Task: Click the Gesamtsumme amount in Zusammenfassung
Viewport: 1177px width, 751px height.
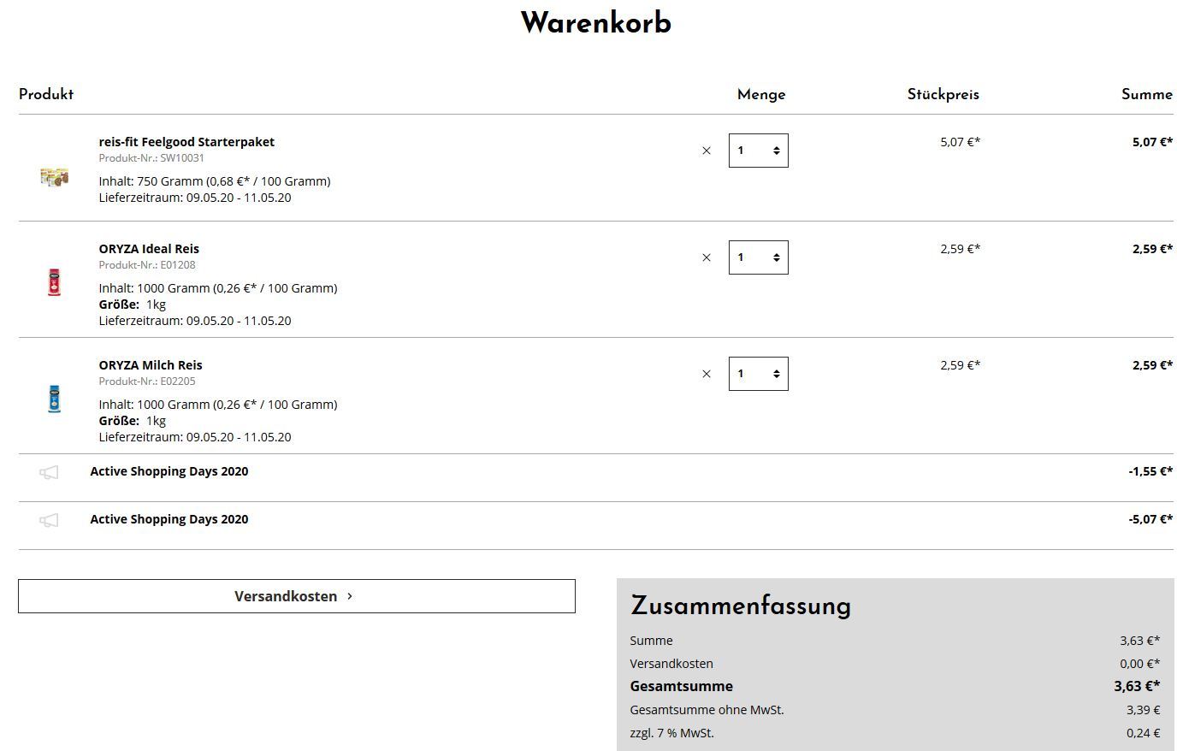Action: [1136, 686]
